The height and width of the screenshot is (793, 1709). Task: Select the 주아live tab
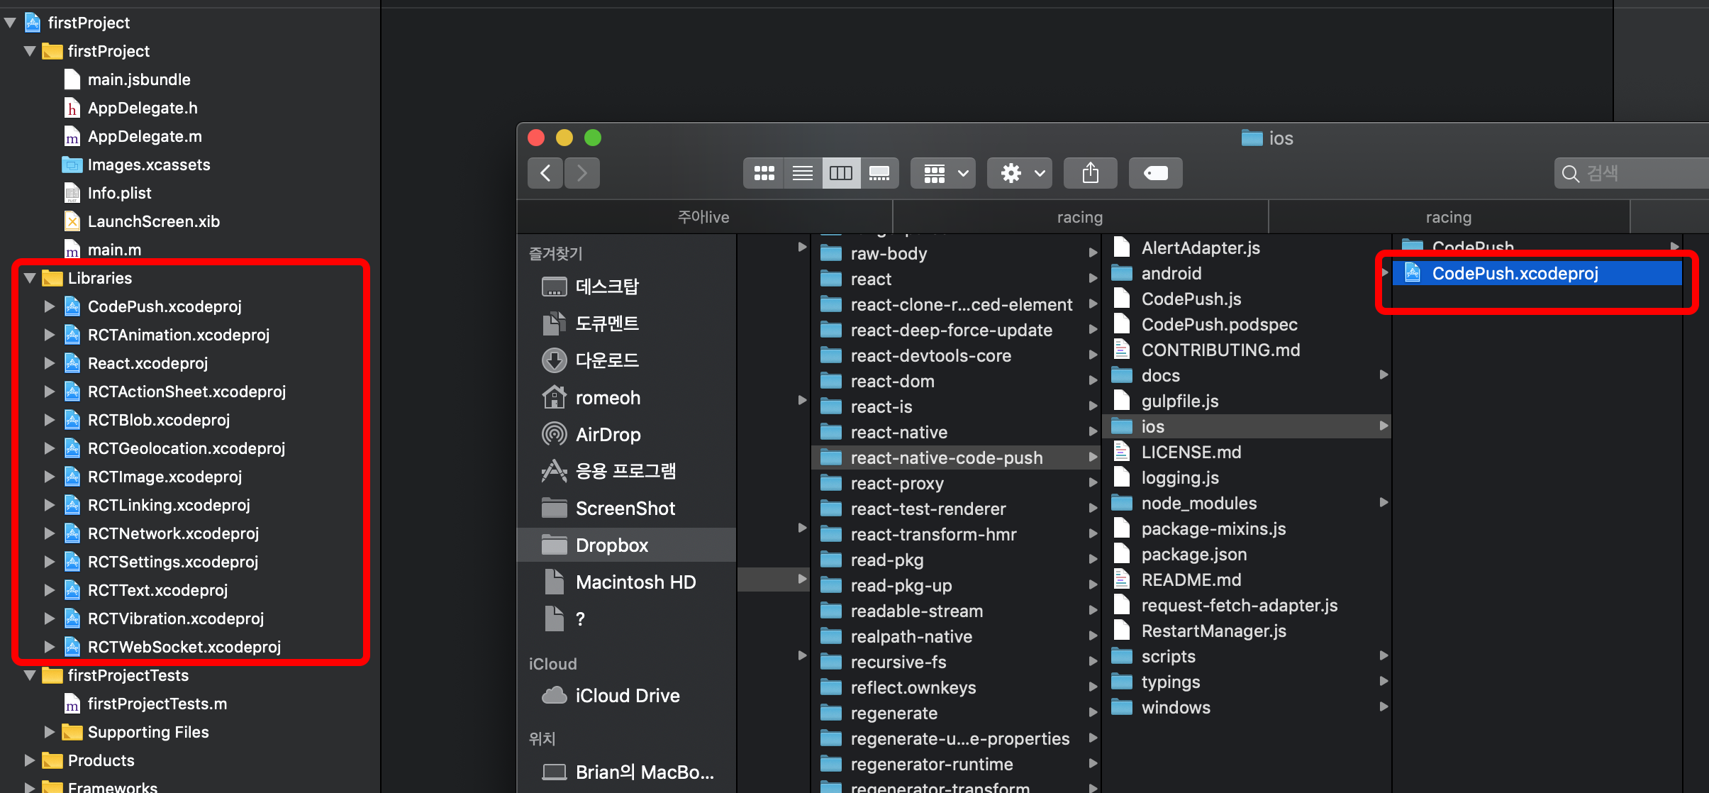tap(703, 217)
